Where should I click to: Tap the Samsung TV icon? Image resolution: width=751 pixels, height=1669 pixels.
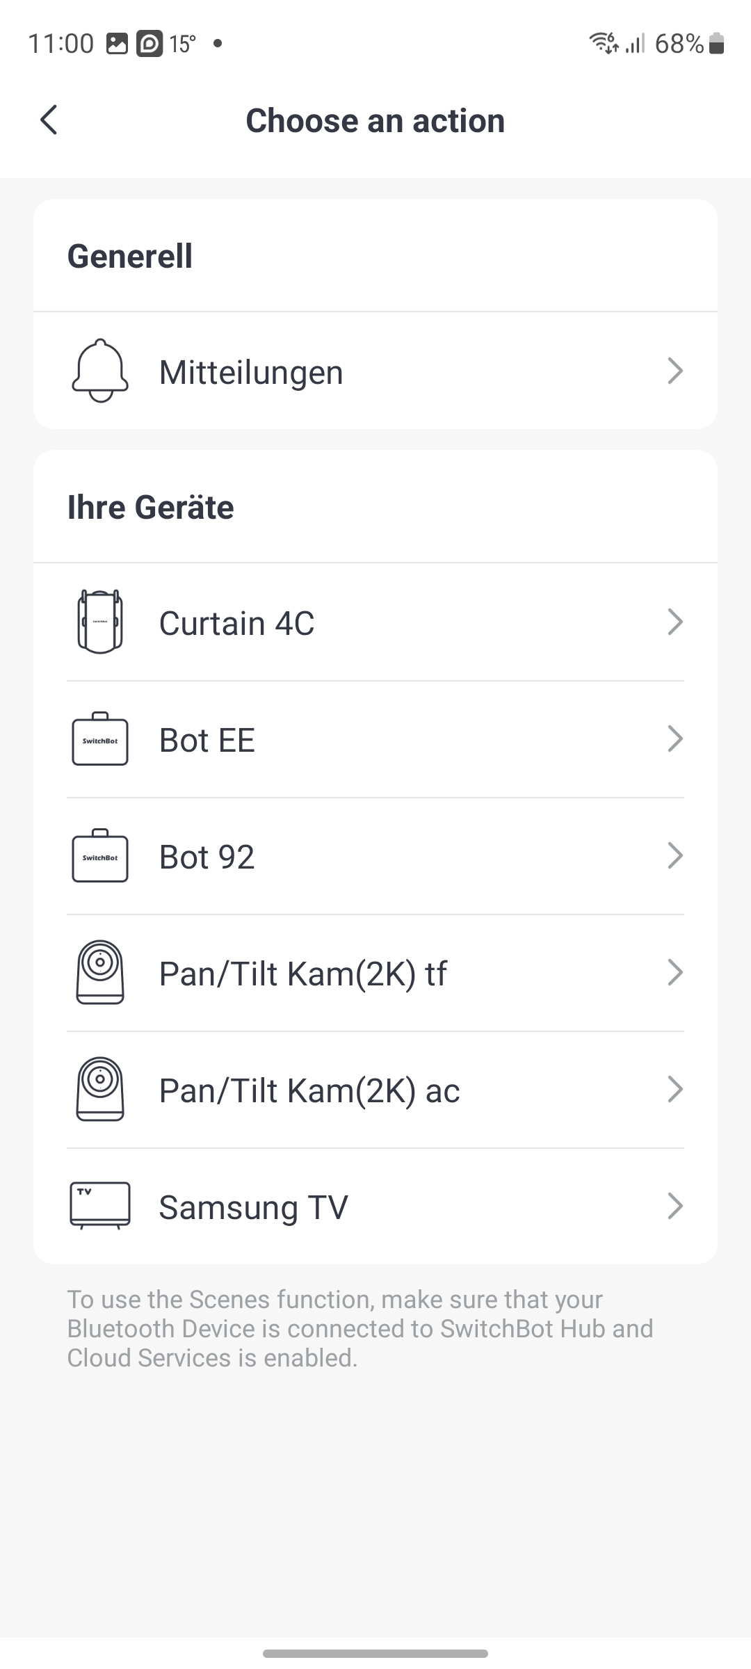pyautogui.click(x=100, y=1206)
